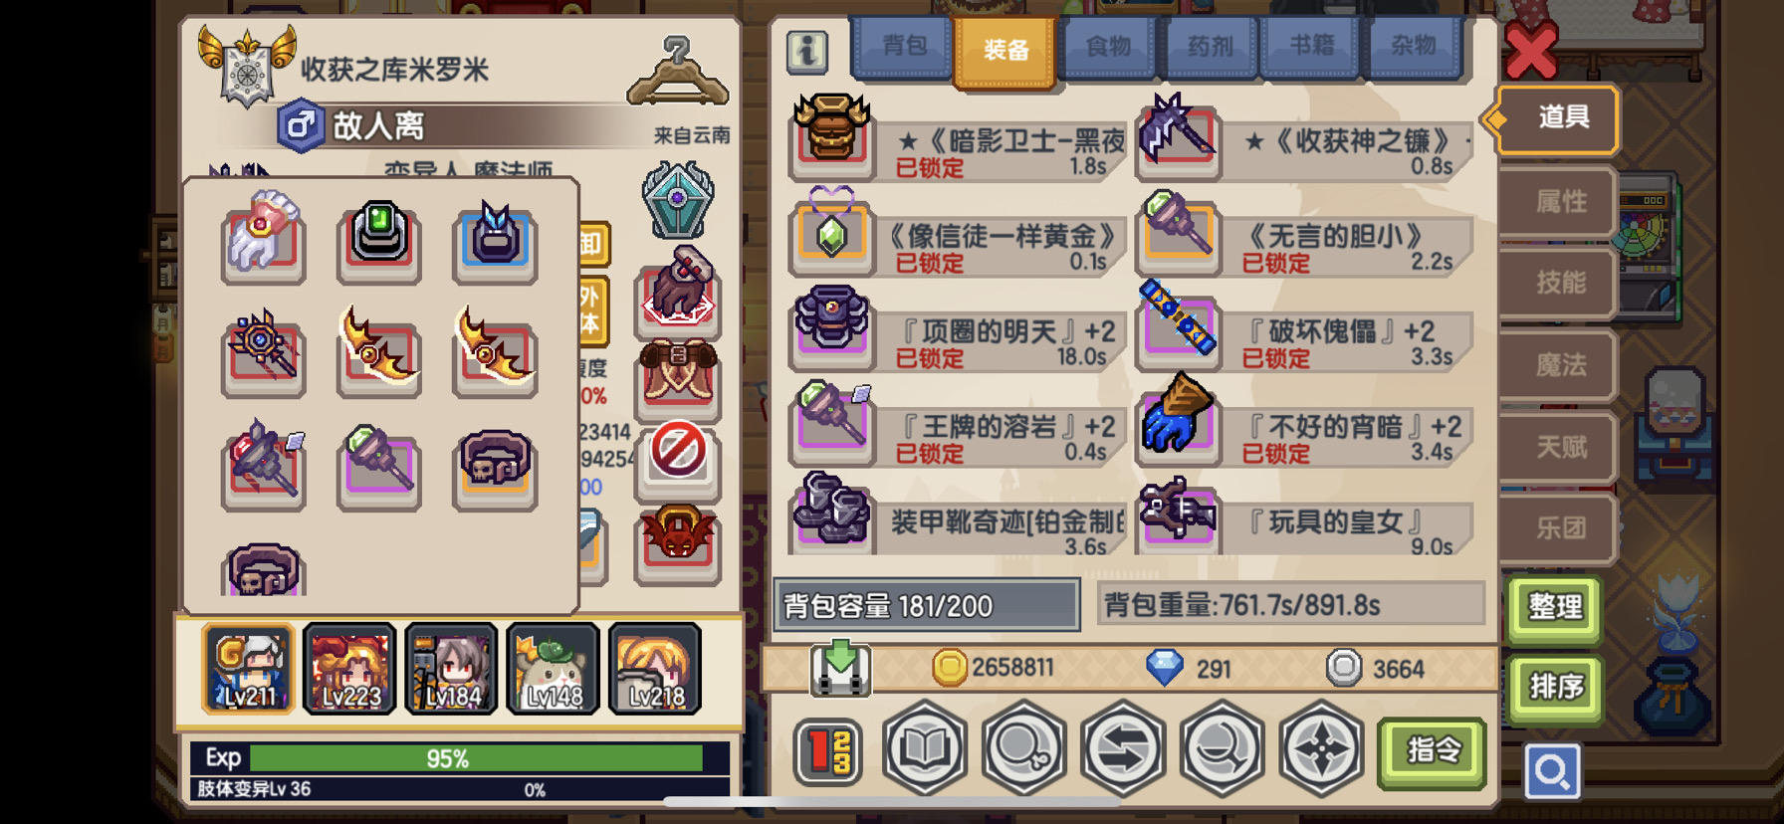Click the 排序 button
1784x824 pixels.
coord(1555,687)
